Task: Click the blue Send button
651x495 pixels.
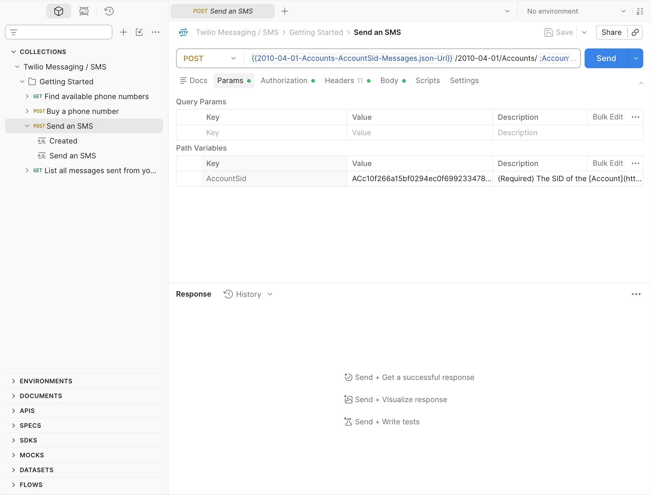Action: pyautogui.click(x=606, y=58)
